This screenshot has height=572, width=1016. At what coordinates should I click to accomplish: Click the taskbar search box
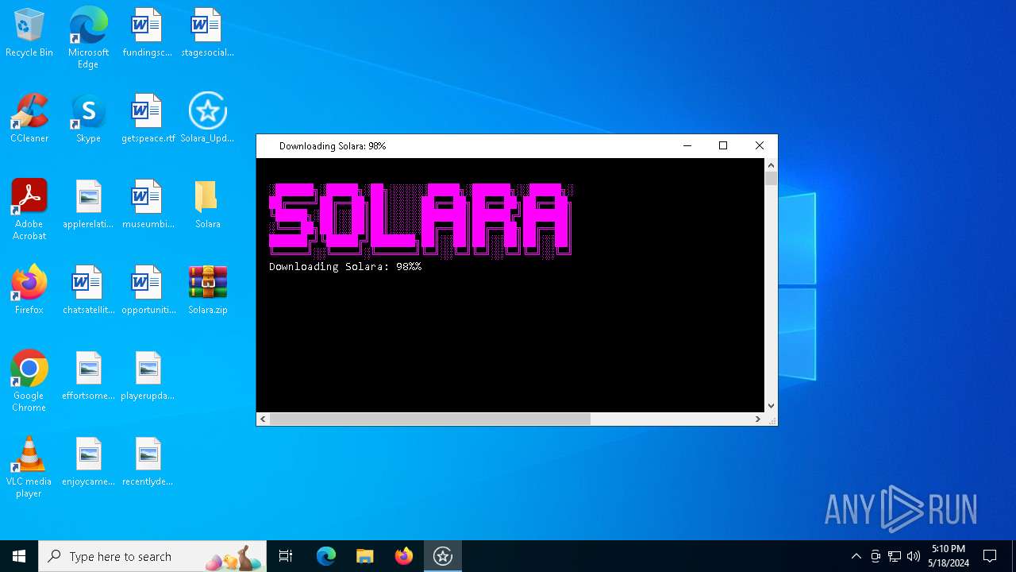coord(153,556)
